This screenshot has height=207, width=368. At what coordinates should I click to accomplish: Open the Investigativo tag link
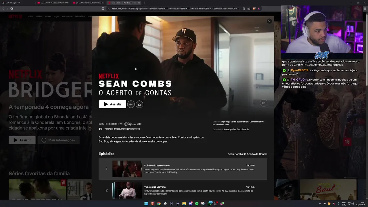point(230,129)
